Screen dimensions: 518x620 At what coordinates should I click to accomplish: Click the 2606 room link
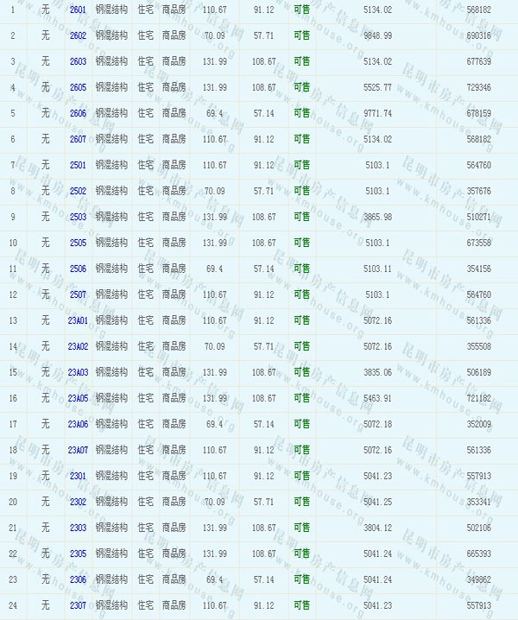coord(78,113)
